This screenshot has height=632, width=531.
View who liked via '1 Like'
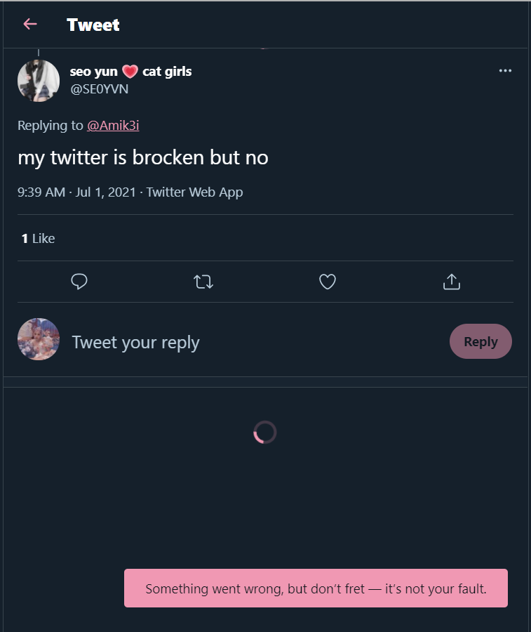39,239
